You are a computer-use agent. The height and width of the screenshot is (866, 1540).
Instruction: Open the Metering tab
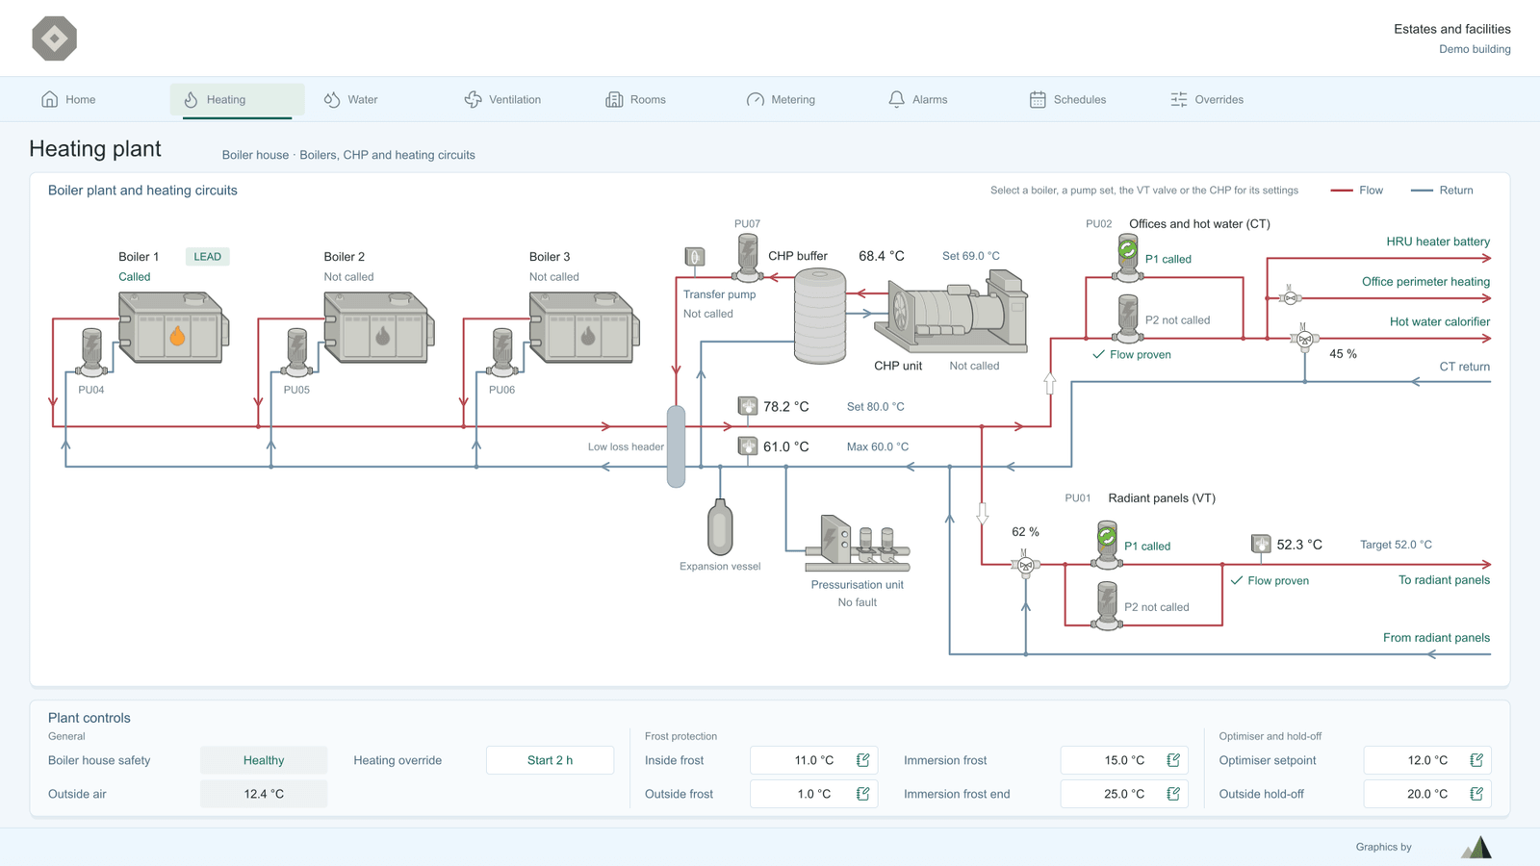click(x=781, y=99)
